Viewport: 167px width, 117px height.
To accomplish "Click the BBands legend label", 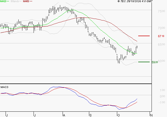I will pyautogui.click(x=15, y=1).
